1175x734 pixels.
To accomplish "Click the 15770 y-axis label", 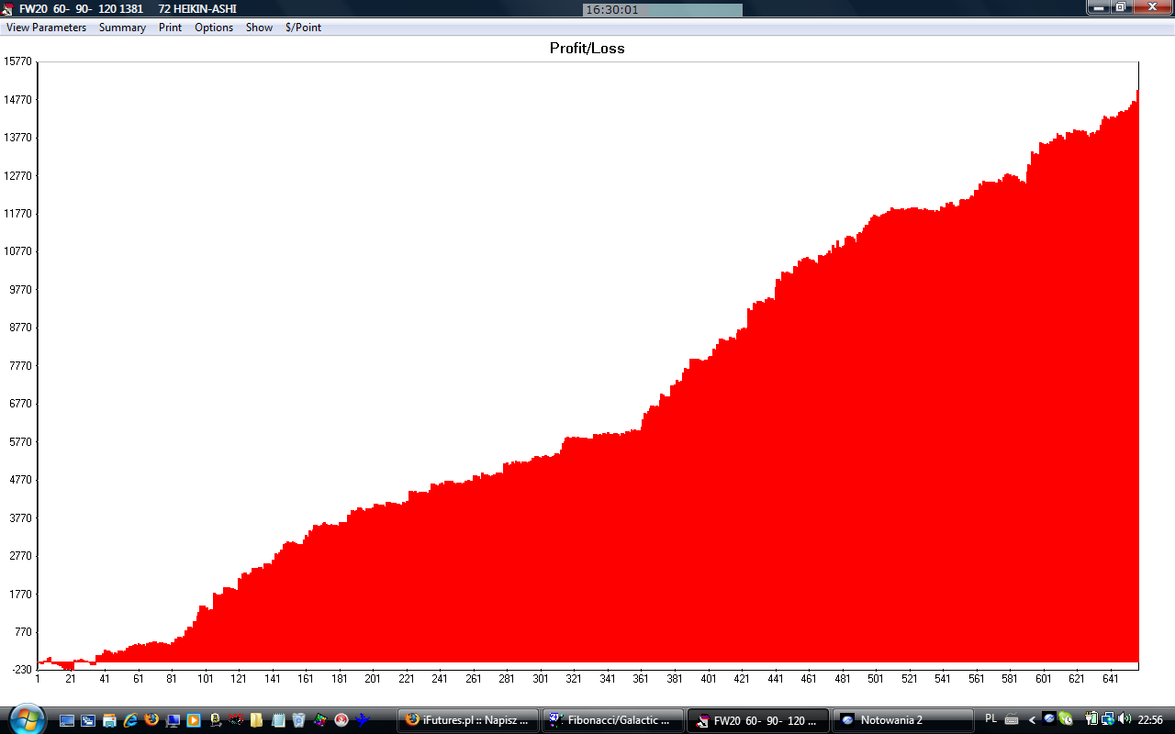I will tap(18, 61).
